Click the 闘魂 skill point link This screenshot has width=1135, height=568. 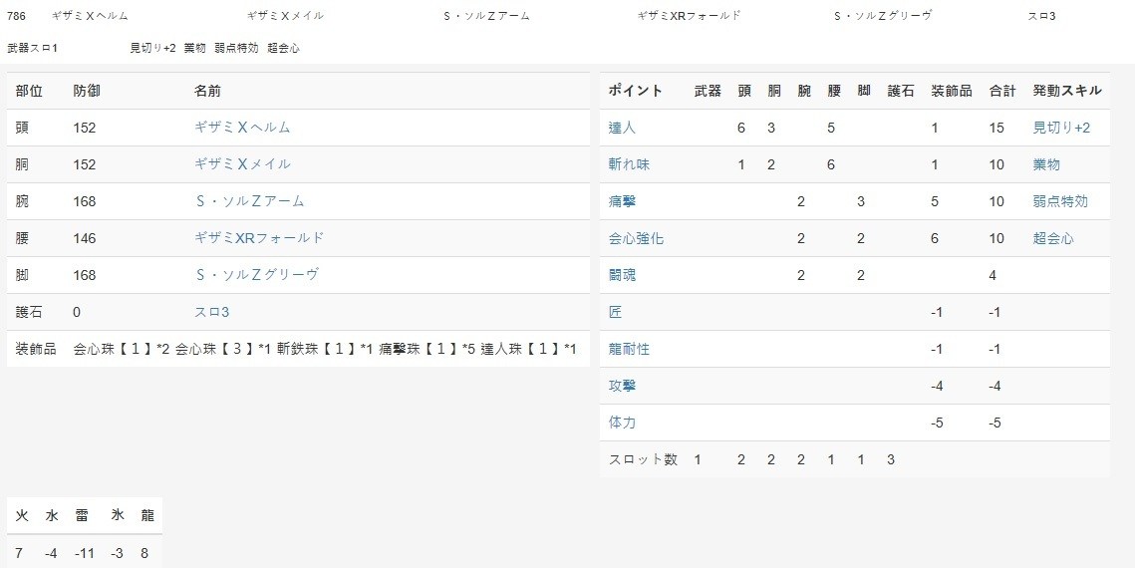622,275
